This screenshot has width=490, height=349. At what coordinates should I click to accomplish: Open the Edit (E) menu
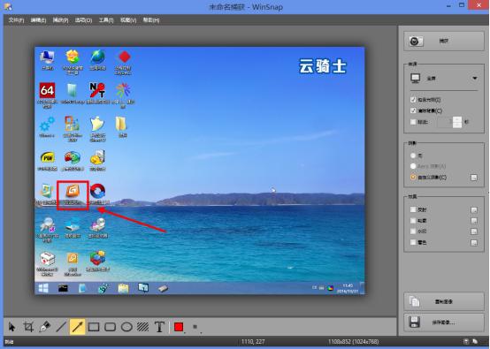coord(38,20)
